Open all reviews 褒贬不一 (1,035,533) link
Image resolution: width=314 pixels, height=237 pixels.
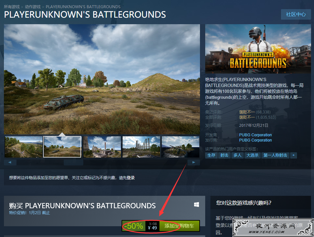257,117
